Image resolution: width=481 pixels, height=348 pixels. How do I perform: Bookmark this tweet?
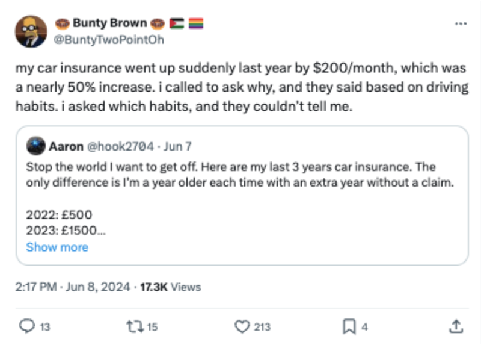point(348,326)
